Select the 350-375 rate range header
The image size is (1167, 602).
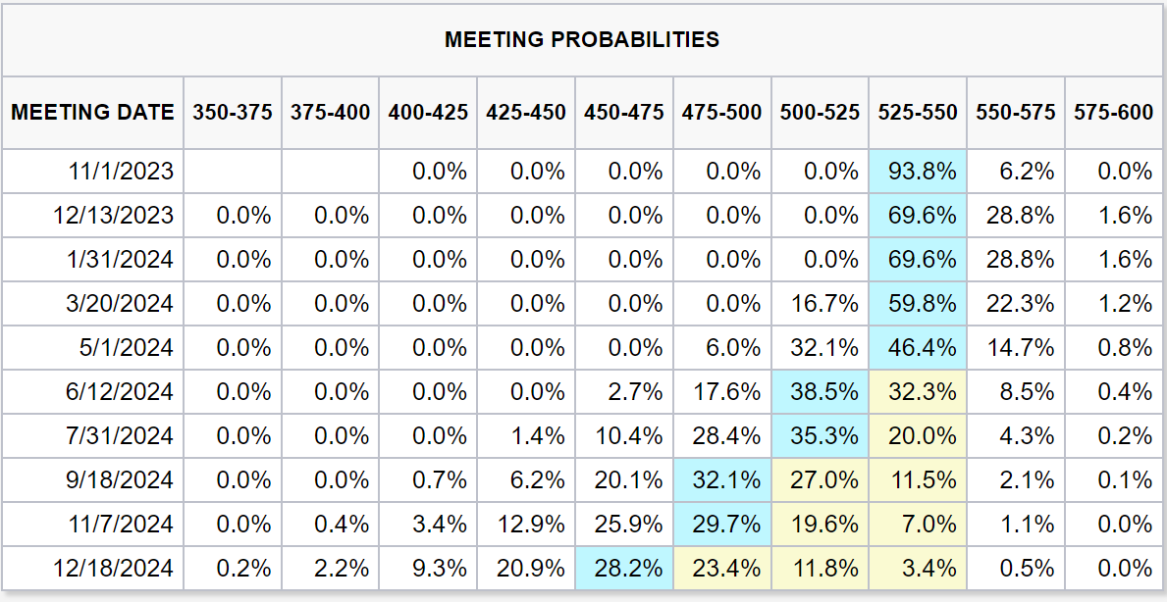(x=233, y=113)
